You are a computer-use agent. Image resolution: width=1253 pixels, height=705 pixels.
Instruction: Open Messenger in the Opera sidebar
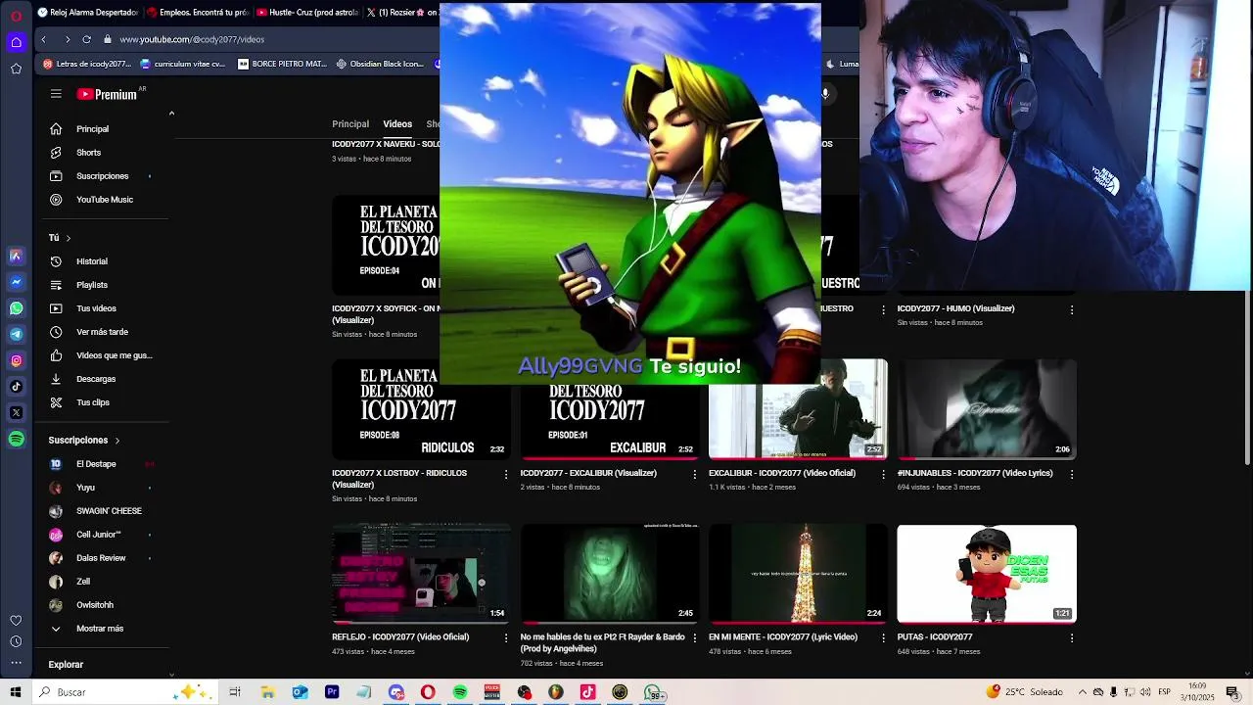(x=17, y=282)
